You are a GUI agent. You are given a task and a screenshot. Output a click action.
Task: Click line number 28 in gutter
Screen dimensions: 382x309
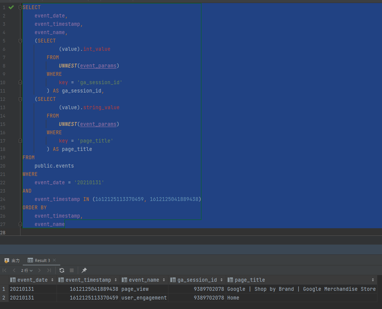pyautogui.click(x=3, y=232)
